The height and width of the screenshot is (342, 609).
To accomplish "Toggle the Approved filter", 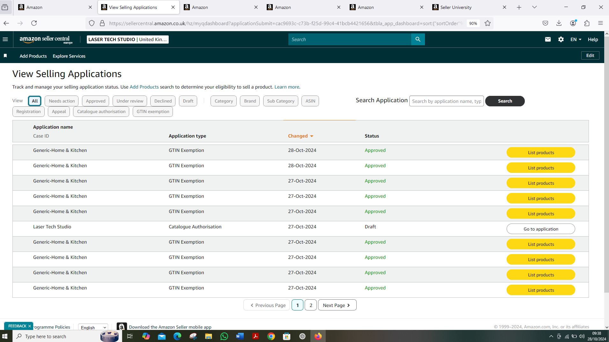I will (x=95, y=101).
